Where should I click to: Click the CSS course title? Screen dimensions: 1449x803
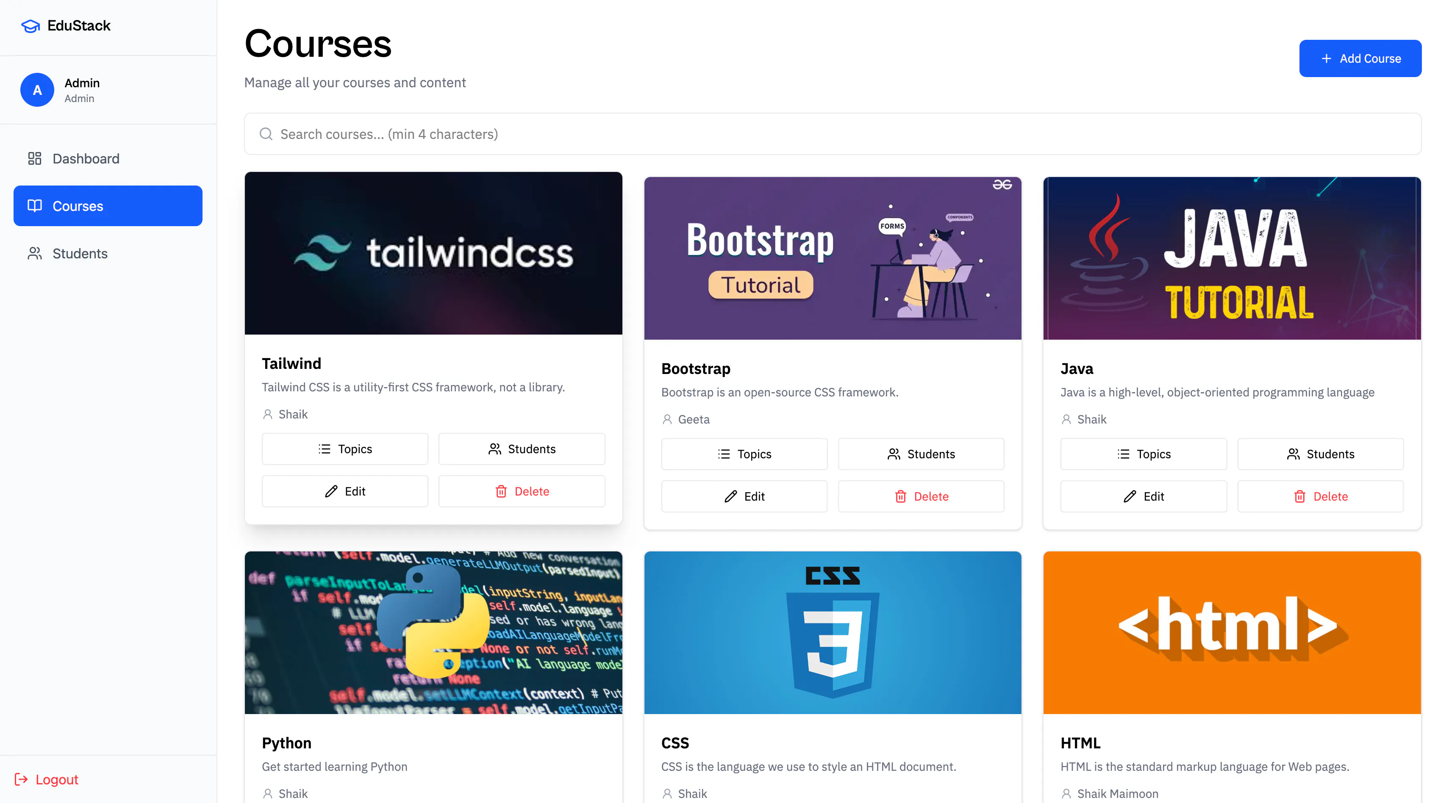[x=675, y=743]
